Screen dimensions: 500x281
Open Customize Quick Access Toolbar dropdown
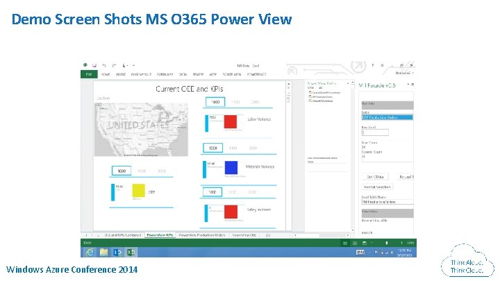click(133, 65)
